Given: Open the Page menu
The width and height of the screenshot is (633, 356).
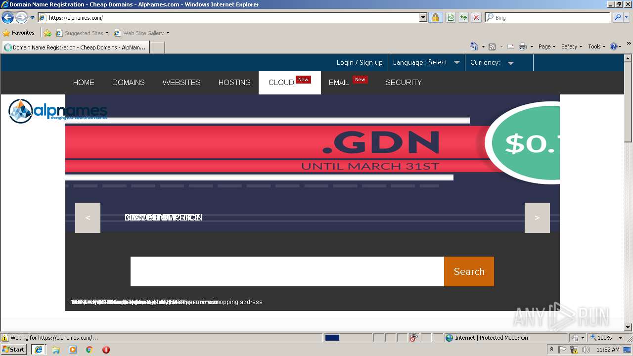Looking at the screenshot, I should coord(547,46).
